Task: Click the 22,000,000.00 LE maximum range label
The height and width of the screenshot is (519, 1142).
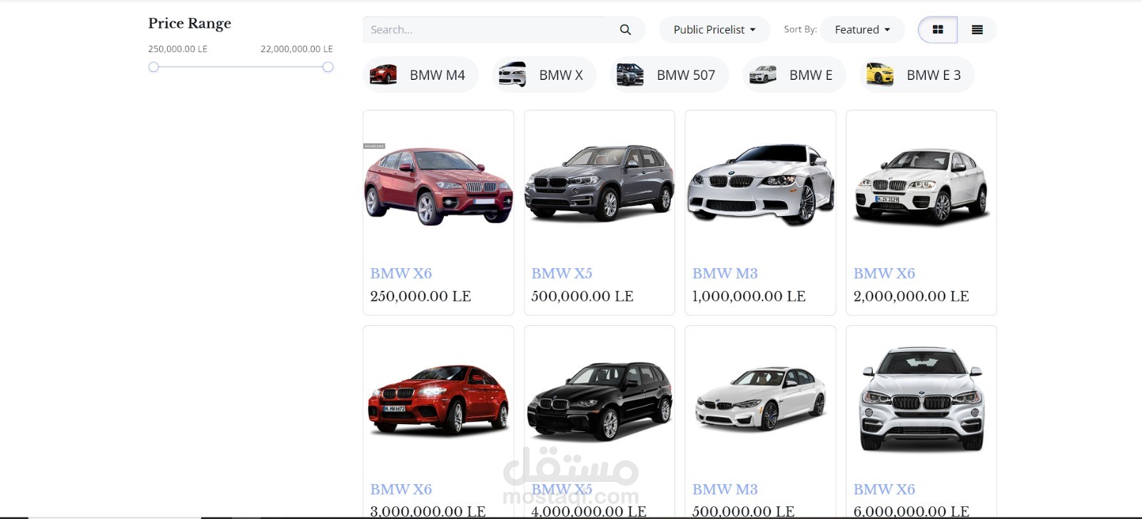Action: pyautogui.click(x=296, y=49)
